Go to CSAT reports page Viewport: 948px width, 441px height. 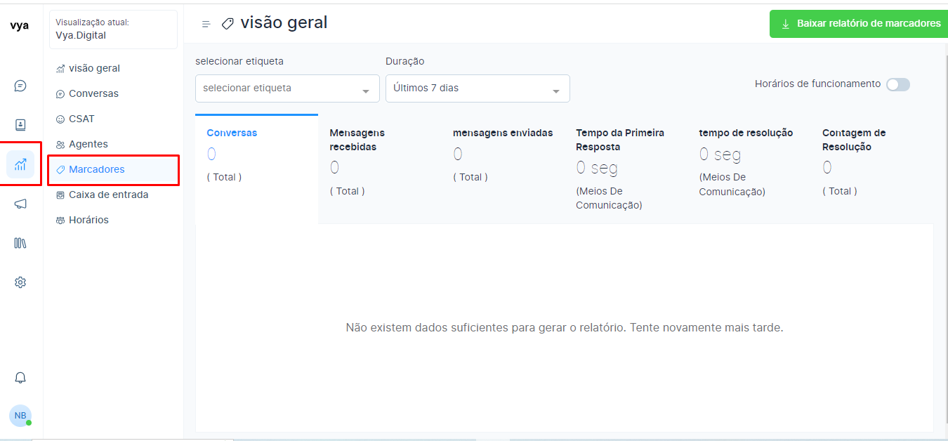[81, 119]
